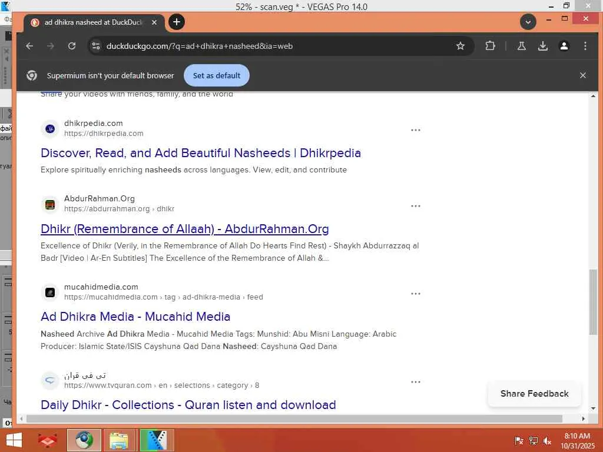Click the horizontal scrollbar right arrow
The height and width of the screenshot is (452, 603).
[583, 418]
